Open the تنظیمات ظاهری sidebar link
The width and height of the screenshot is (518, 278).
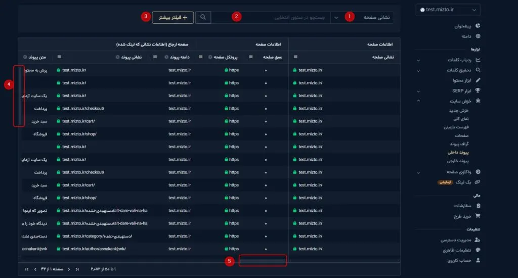[x=457, y=250]
